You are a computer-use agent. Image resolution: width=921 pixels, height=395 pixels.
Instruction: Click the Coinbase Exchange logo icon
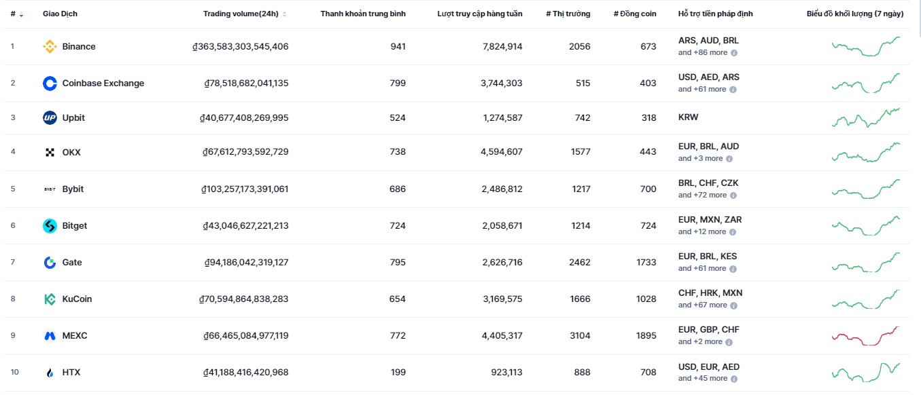[x=50, y=83]
